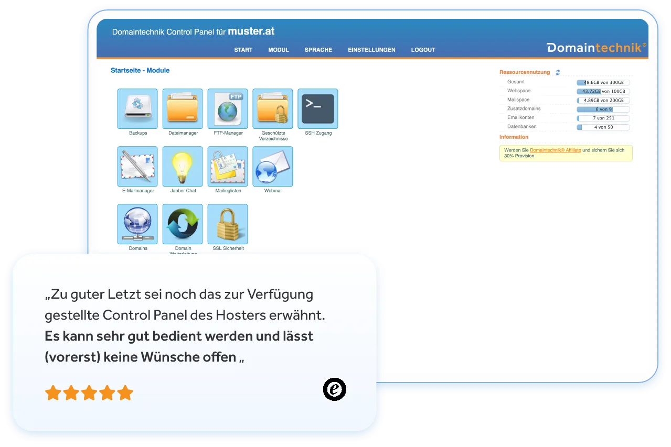Click the Mailspace usage bar 4.89GB von 200GB

(603, 100)
